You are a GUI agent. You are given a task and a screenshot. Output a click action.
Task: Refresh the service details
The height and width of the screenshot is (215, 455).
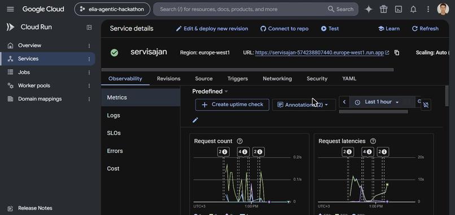[x=425, y=29]
